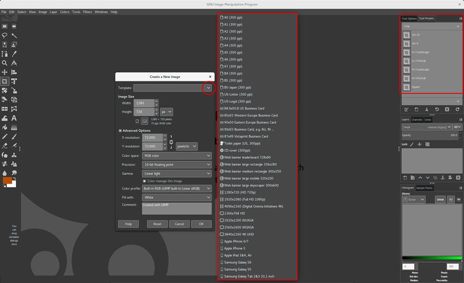Viewport: 464px width, 283px height.
Task: Select the Zoom tool
Action: tap(5, 62)
